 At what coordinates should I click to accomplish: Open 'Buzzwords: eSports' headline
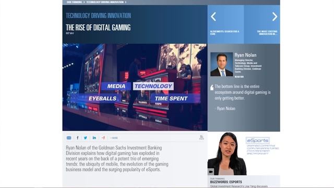(x=226, y=182)
